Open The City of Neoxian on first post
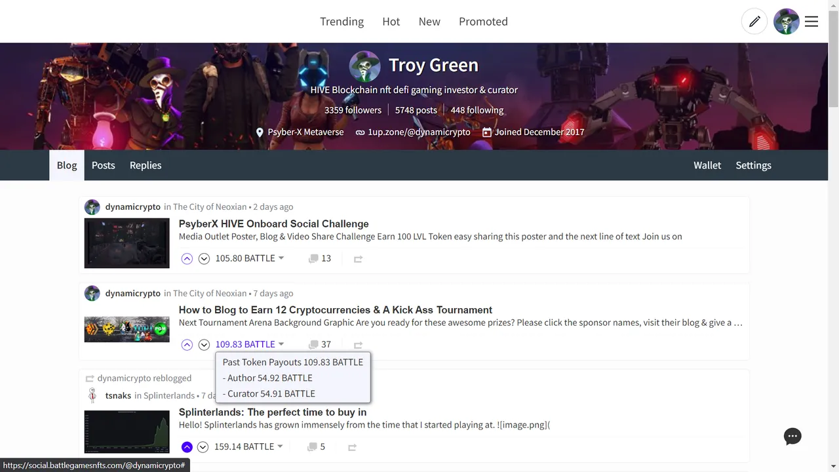Screen dimensions: 839x472 pos(210,206)
